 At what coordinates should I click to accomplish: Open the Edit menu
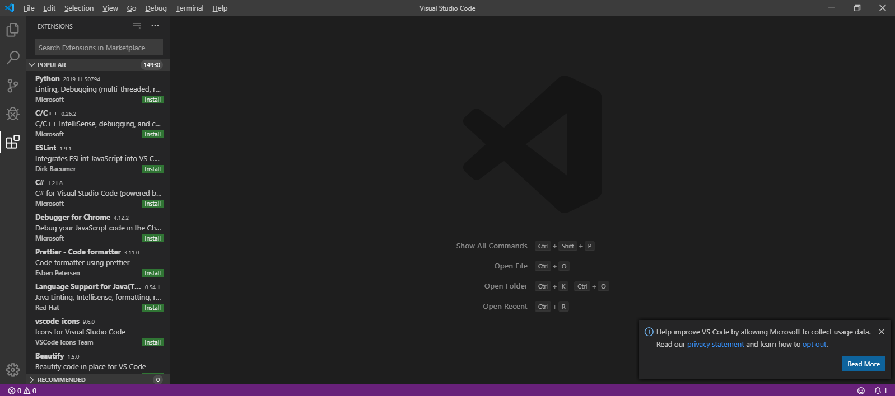point(49,8)
